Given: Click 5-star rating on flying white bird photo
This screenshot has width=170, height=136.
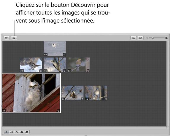Looking at the screenshot, I should 46,55.
